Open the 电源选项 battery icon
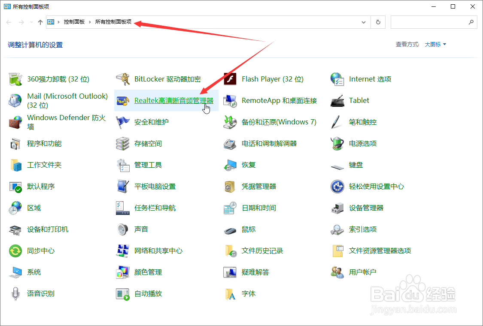The height and width of the screenshot is (326, 483). (337, 144)
